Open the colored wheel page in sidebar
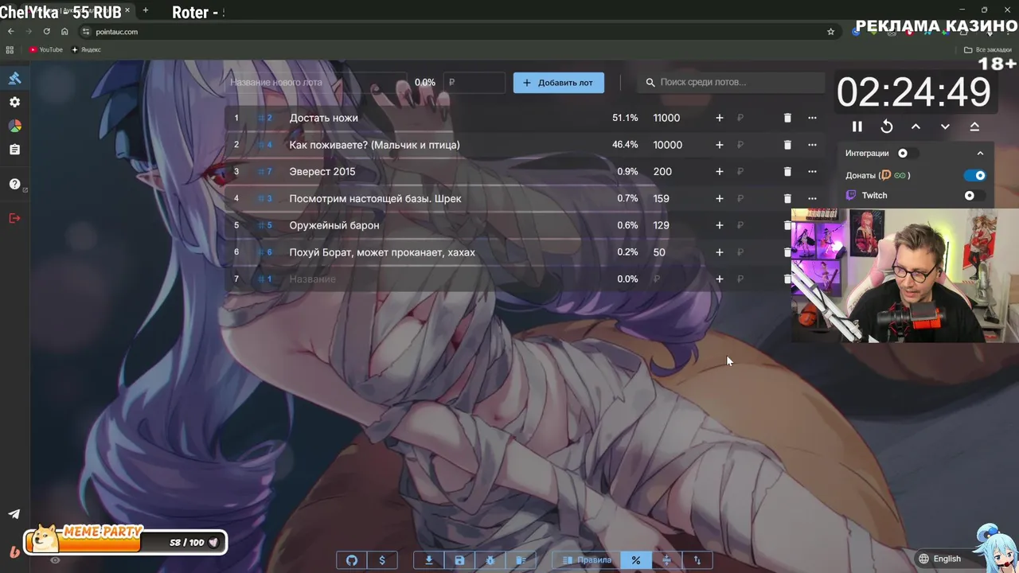 [14, 126]
